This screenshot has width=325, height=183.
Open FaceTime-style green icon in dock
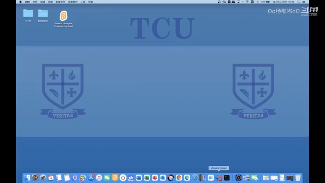click(254, 178)
